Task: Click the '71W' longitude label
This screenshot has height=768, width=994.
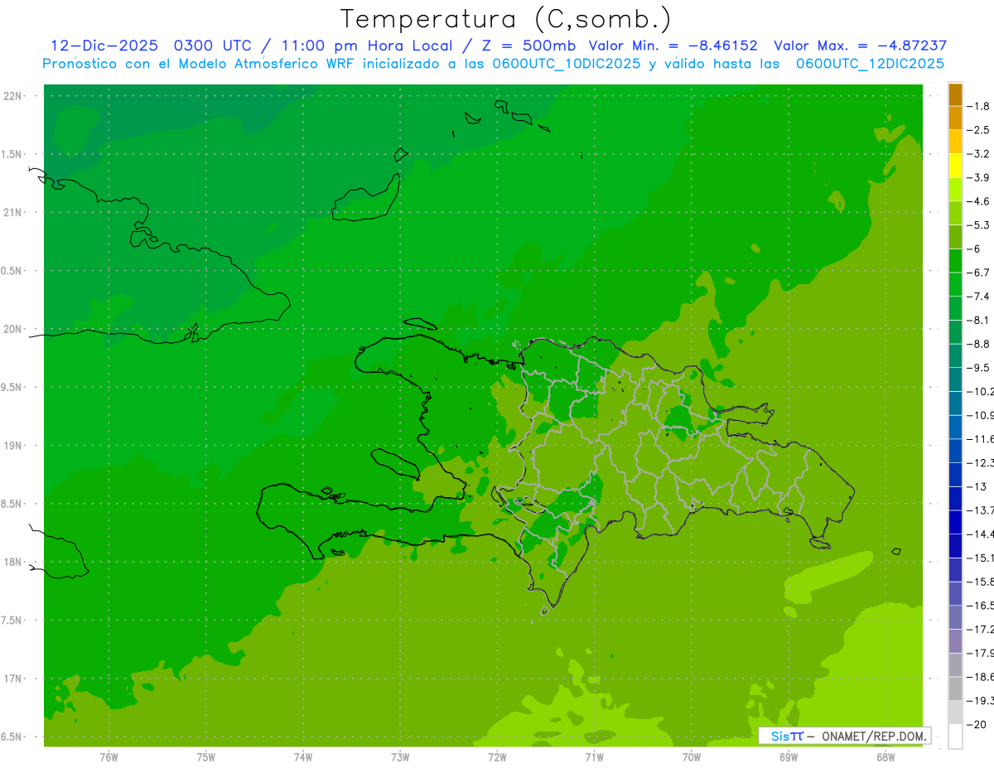Action: [594, 757]
